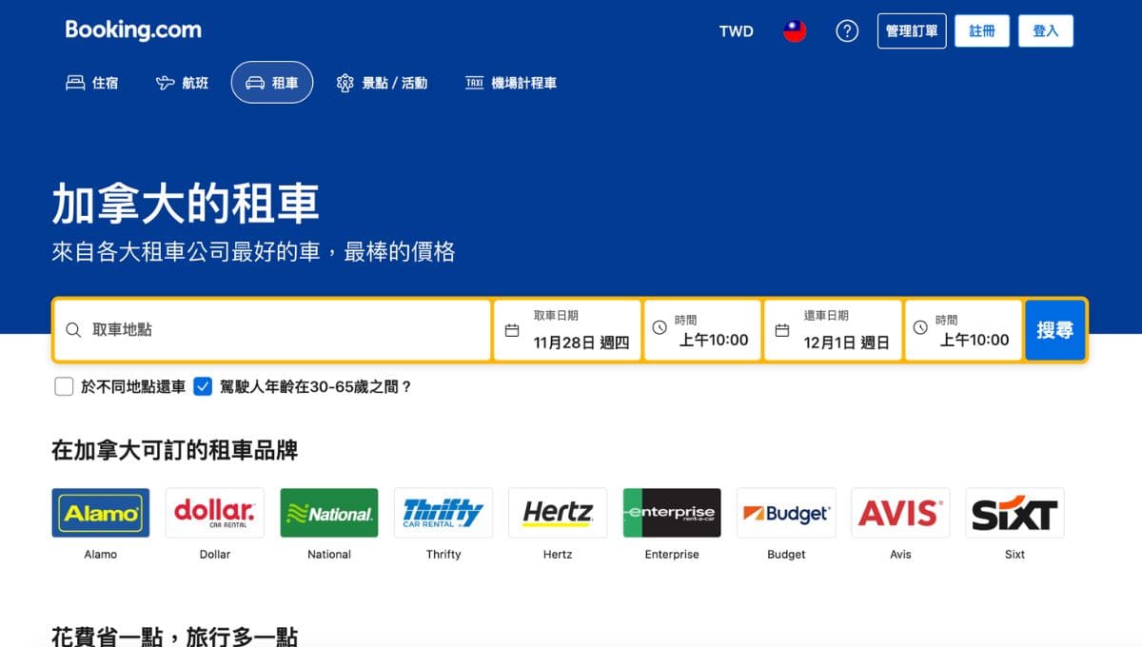Click the Thrifty text link
This screenshot has height=647, width=1142.
click(443, 554)
